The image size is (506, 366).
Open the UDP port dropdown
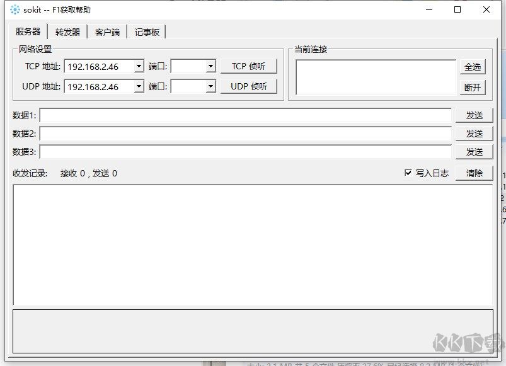pos(212,86)
